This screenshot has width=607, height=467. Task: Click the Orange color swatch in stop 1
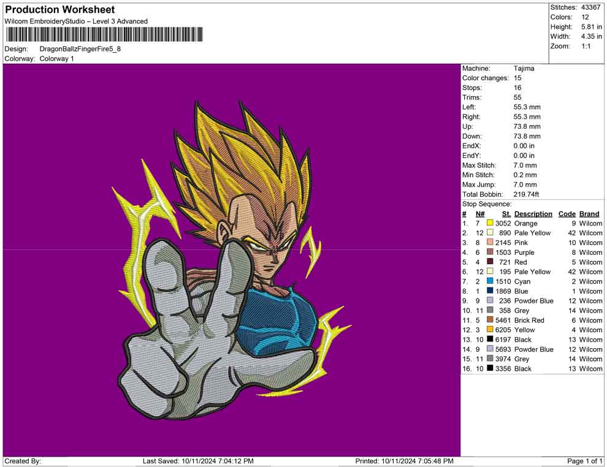click(490, 224)
